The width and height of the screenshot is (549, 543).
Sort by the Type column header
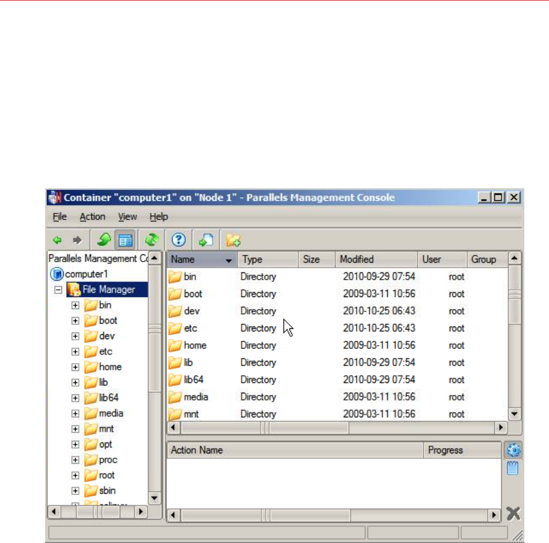(268, 259)
